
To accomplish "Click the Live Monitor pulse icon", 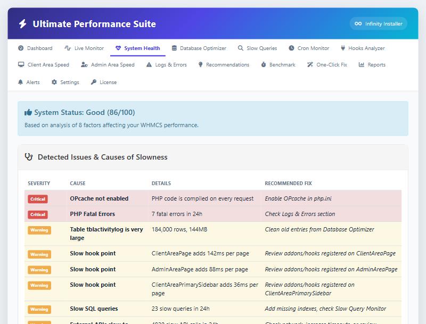I will coord(68,48).
